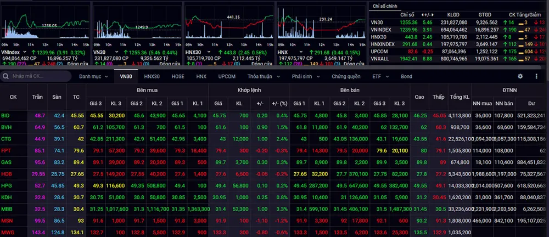Open the ETF dropdown menu
549x237 pixels.
pyautogui.click(x=379, y=76)
